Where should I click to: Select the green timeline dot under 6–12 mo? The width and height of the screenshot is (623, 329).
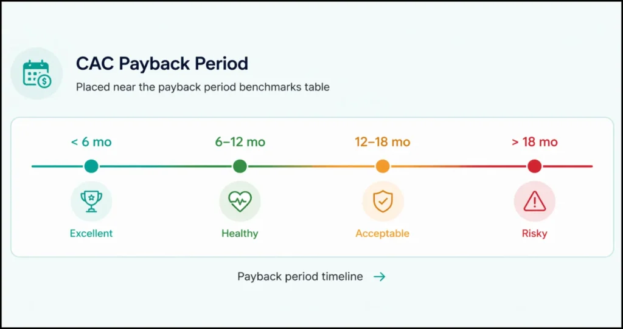click(240, 166)
